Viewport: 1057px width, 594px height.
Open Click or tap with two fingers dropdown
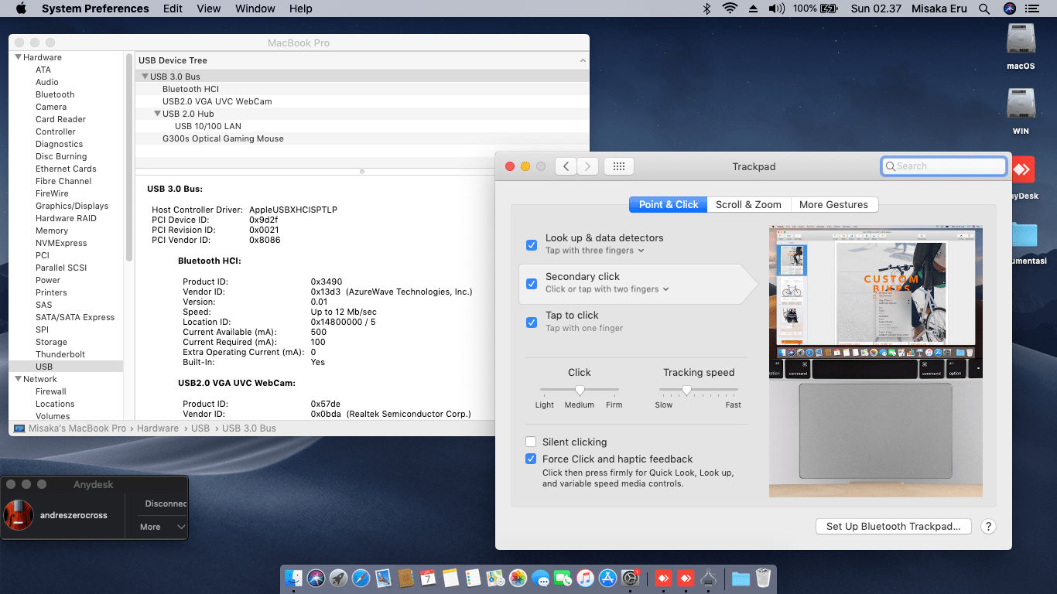click(x=607, y=289)
